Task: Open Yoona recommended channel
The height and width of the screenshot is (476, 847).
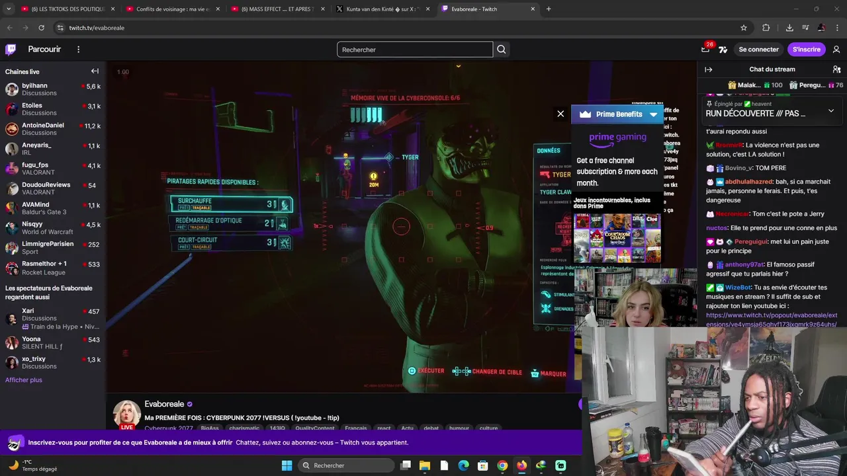Action: point(53,342)
